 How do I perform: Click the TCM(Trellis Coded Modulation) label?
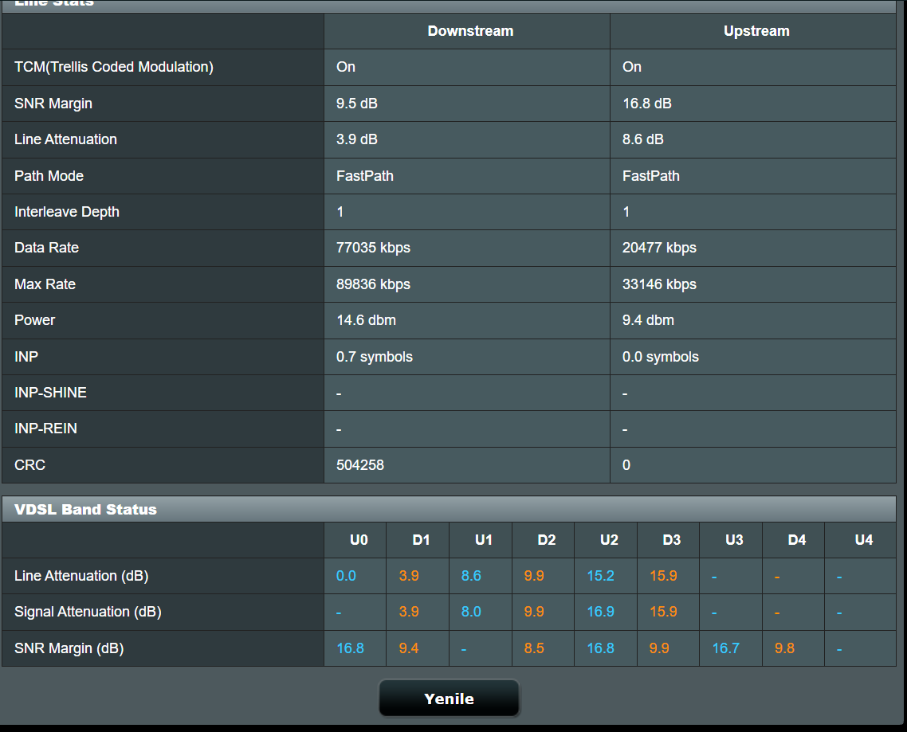coord(114,67)
